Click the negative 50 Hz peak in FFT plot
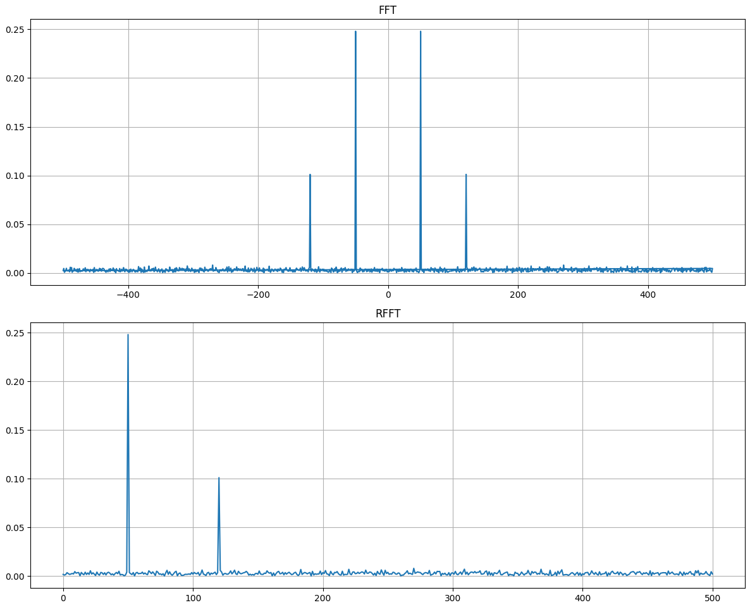 click(x=355, y=32)
